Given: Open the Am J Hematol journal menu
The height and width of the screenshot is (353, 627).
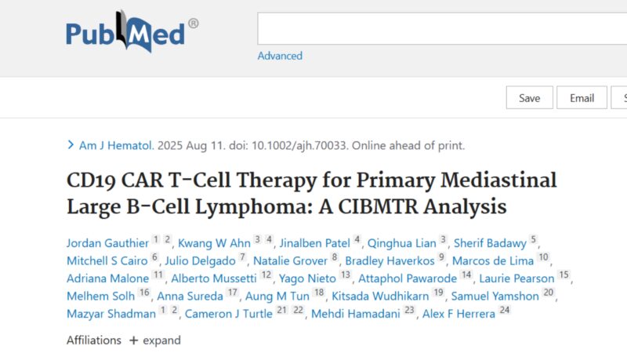Looking at the screenshot, I should click(x=116, y=145).
